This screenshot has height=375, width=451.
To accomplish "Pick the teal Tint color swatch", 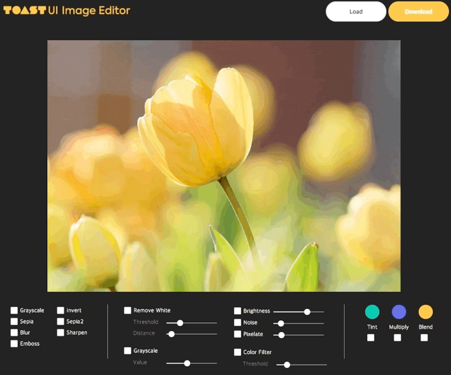I will pyautogui.click(x=372, y=312).
